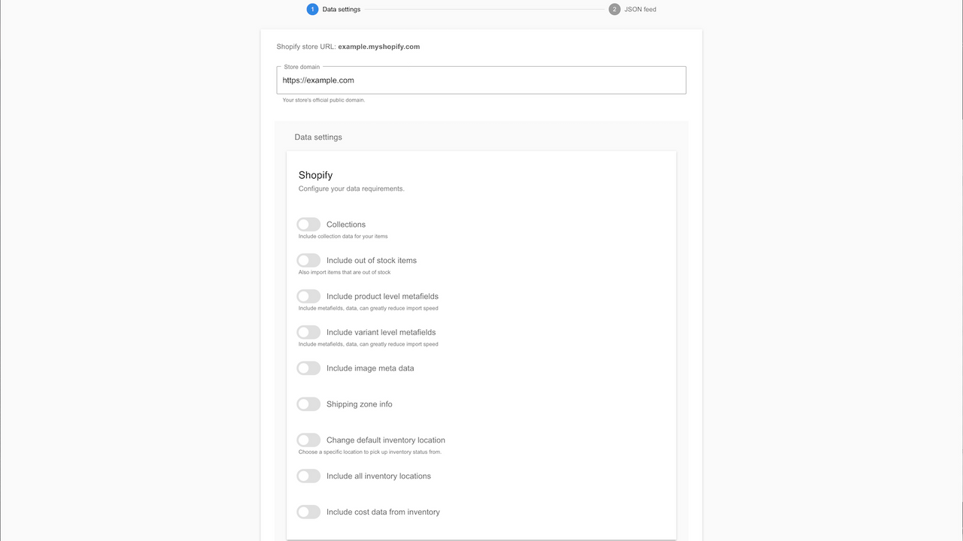Toggle Change default inventory location
Screen dimensions: 963x541
pyautogui.click(x=308, y=440)
